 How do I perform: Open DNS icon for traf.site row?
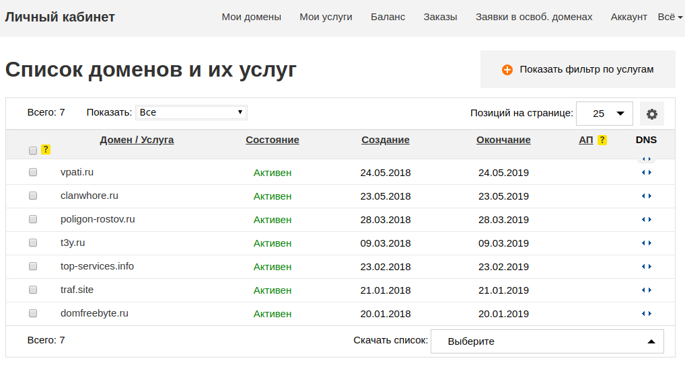[x=646, y=290]
